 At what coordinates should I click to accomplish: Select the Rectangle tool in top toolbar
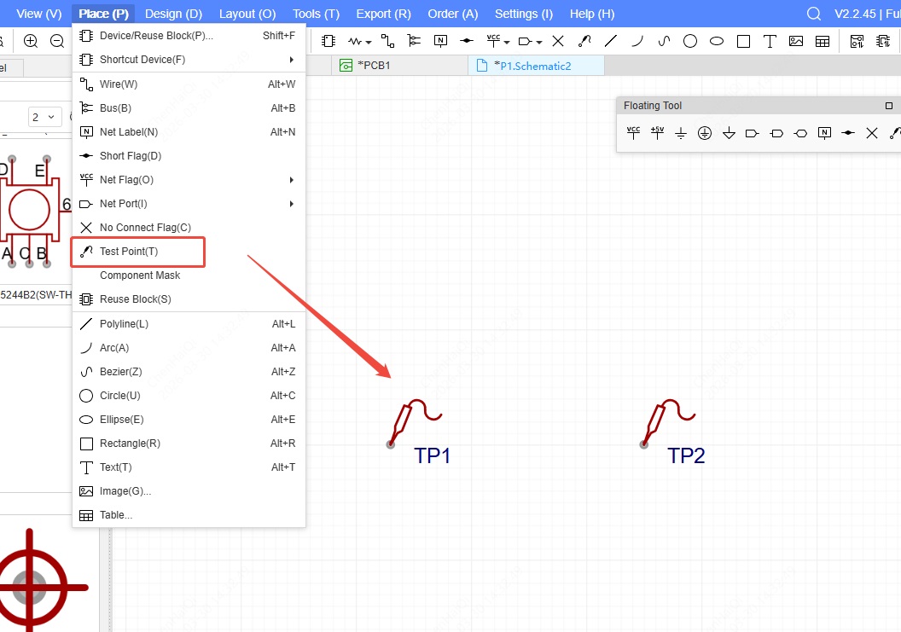[x=743, y=41]
